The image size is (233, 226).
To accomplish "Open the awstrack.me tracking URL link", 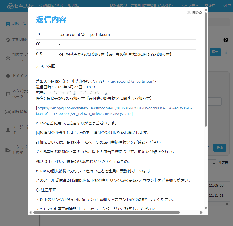I will [114, 111].
